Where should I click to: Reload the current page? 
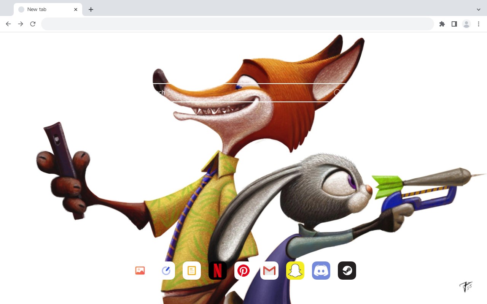tap(33, 24)
